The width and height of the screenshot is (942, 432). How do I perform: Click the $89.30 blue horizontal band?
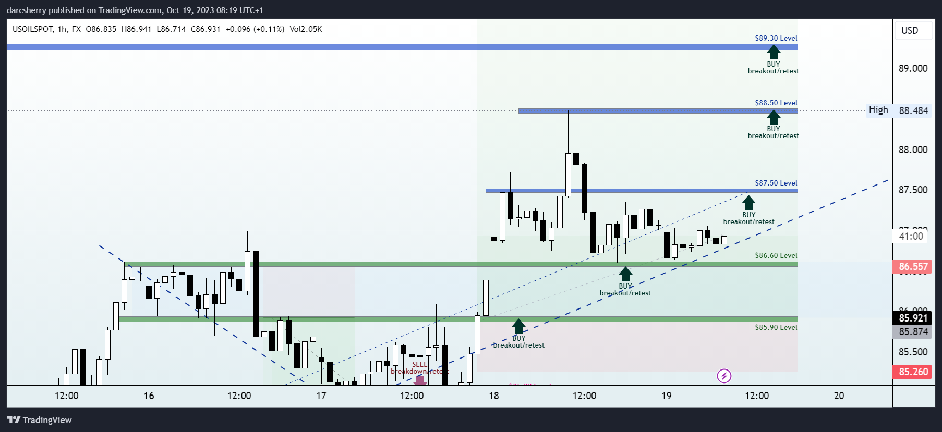coord(402,47)
